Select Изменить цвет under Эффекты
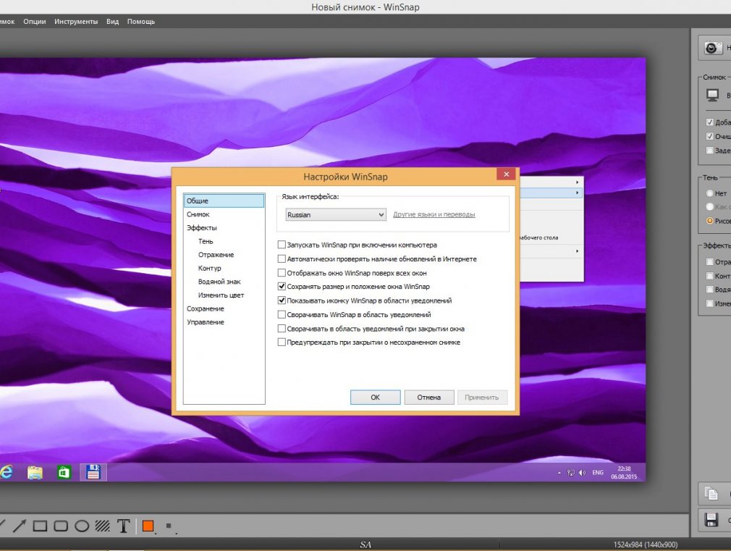The height and width of the screenshot is (551, 731). pos(221,295)
